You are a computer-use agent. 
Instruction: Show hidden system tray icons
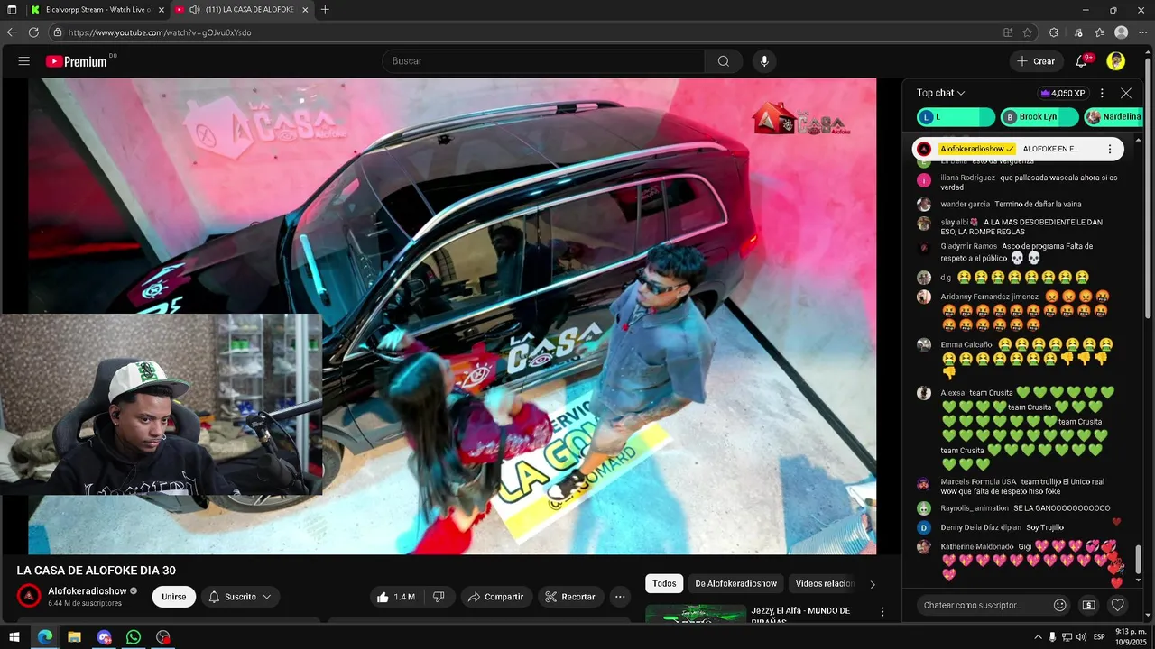(x=1038, y=637)
